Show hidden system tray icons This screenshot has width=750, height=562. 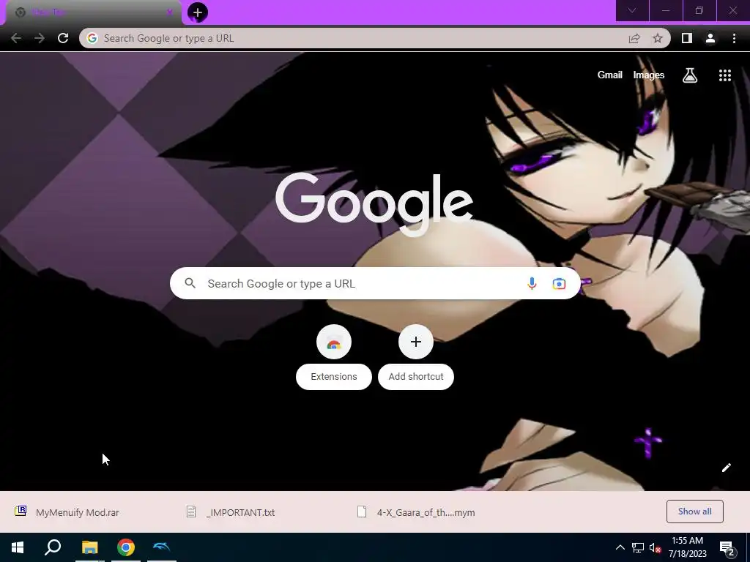[620, 547]
